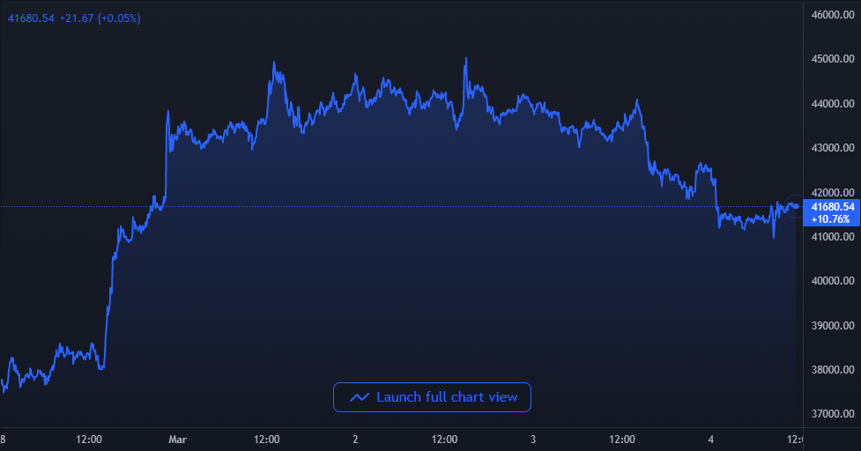
Task: Select the Mar label on time axis
Action: tap(177, 439)
